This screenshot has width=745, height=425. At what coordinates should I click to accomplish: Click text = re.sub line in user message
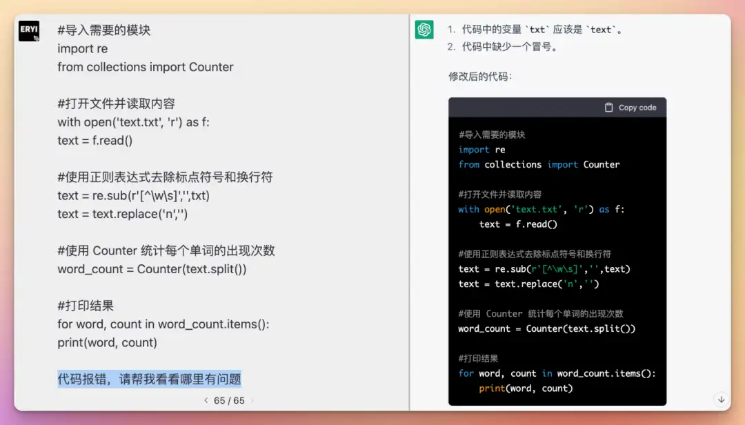click(134, 195)
